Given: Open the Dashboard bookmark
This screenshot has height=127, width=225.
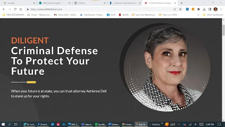Looking at the screenshot, I should pos(92,15).
